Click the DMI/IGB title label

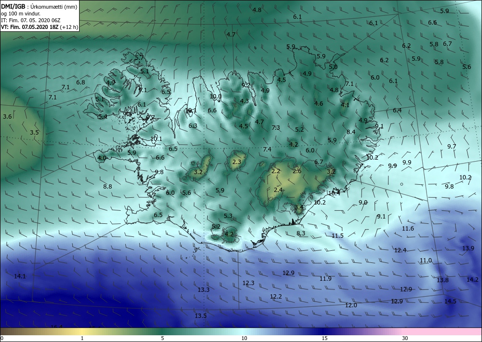[x=13, y=7]
